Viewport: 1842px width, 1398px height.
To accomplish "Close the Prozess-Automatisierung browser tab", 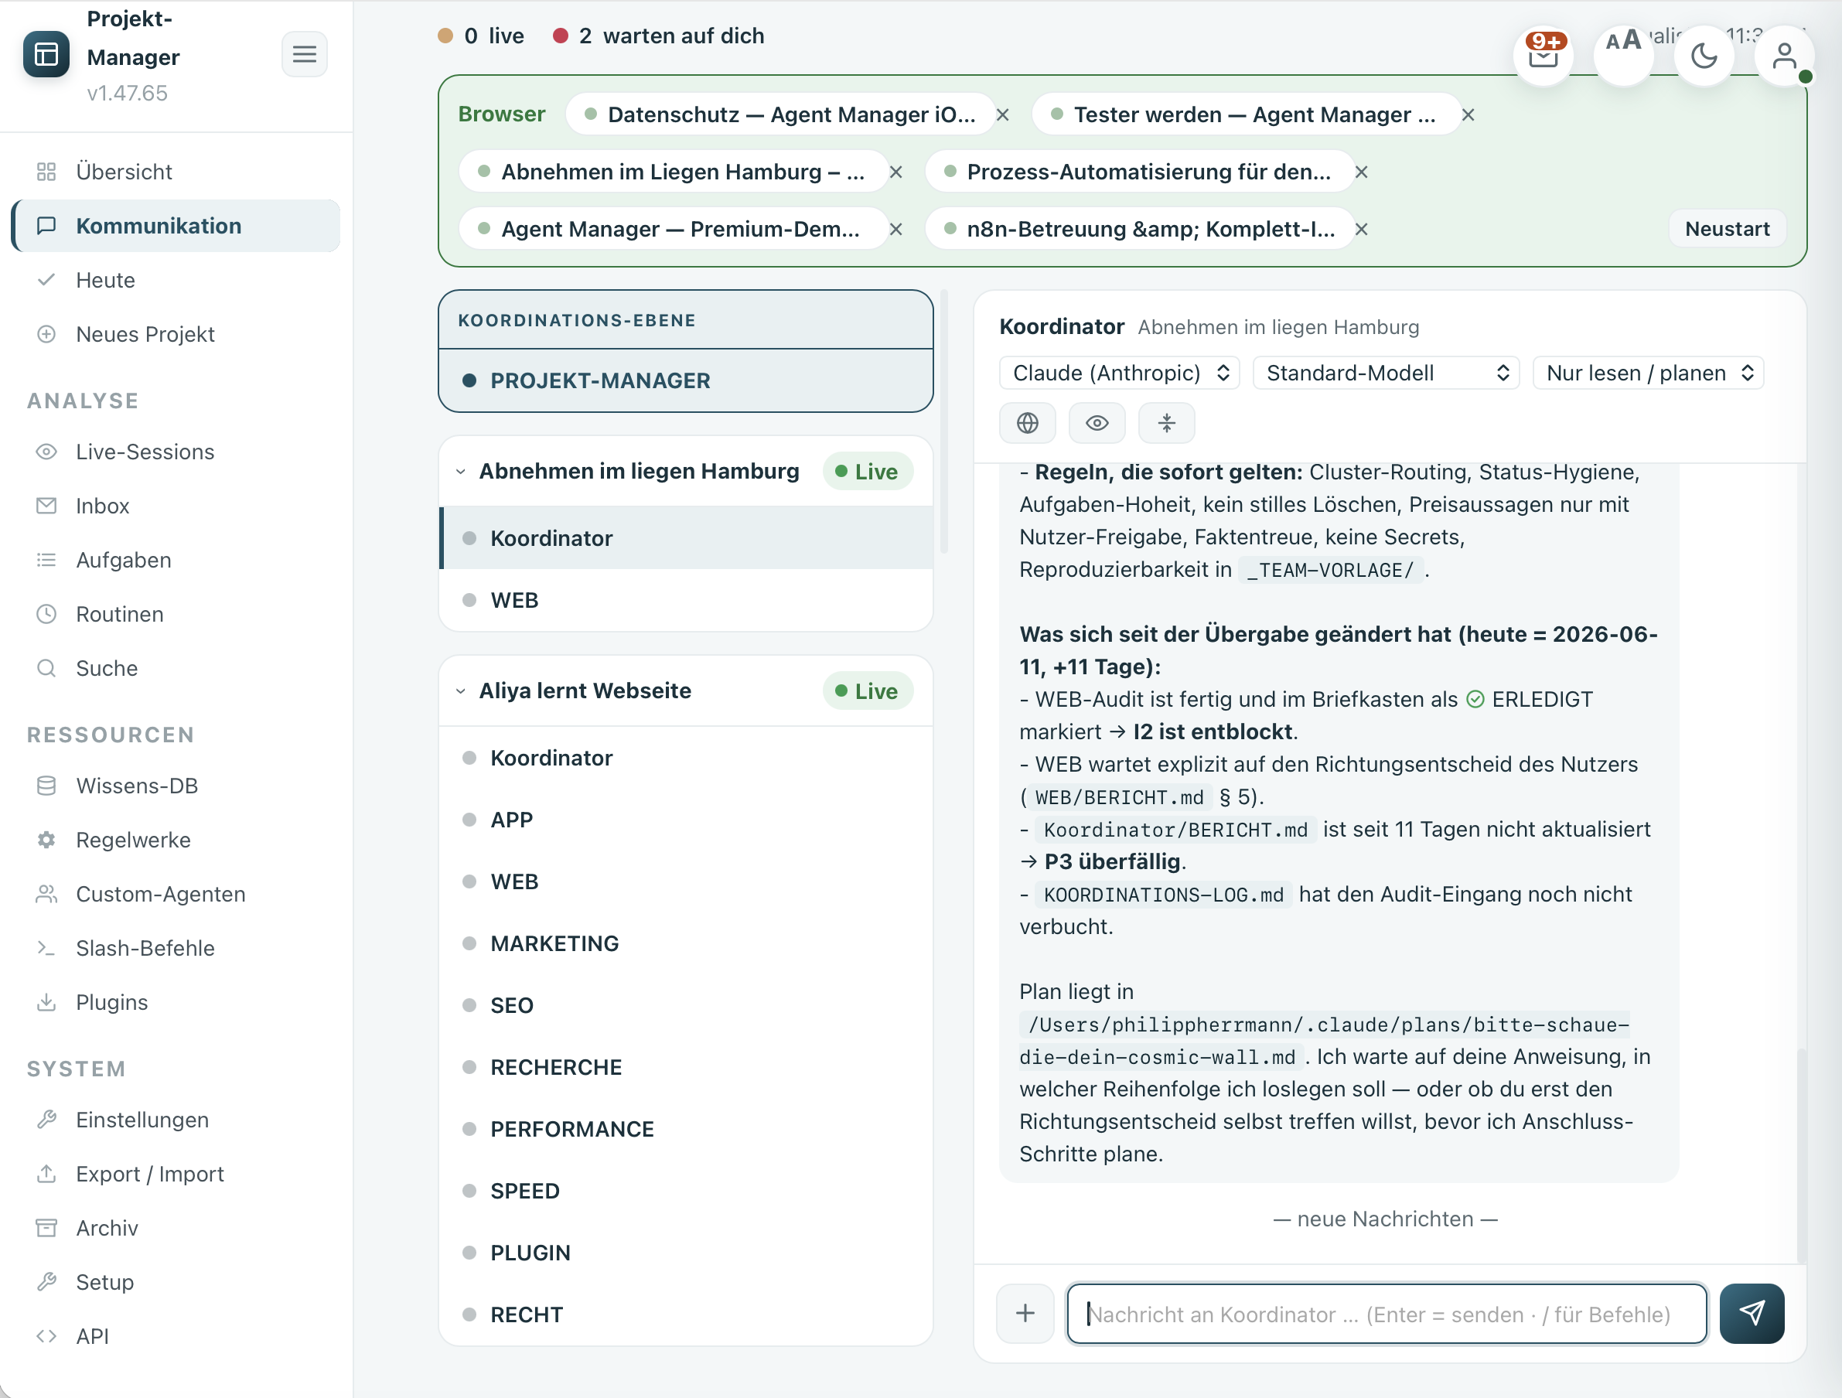I will [x=1362, y=172].
